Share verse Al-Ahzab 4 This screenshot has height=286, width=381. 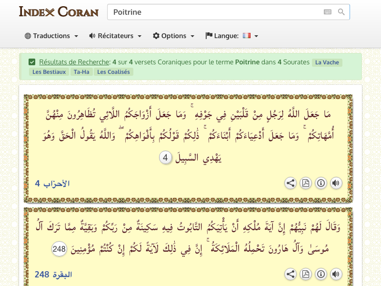click(291, 183)
